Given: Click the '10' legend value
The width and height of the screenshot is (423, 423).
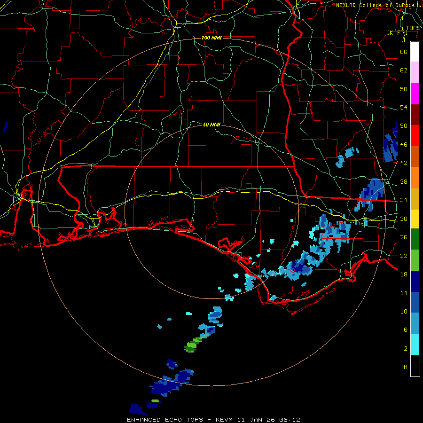Looking at the screenshot, I should [404, 312].
